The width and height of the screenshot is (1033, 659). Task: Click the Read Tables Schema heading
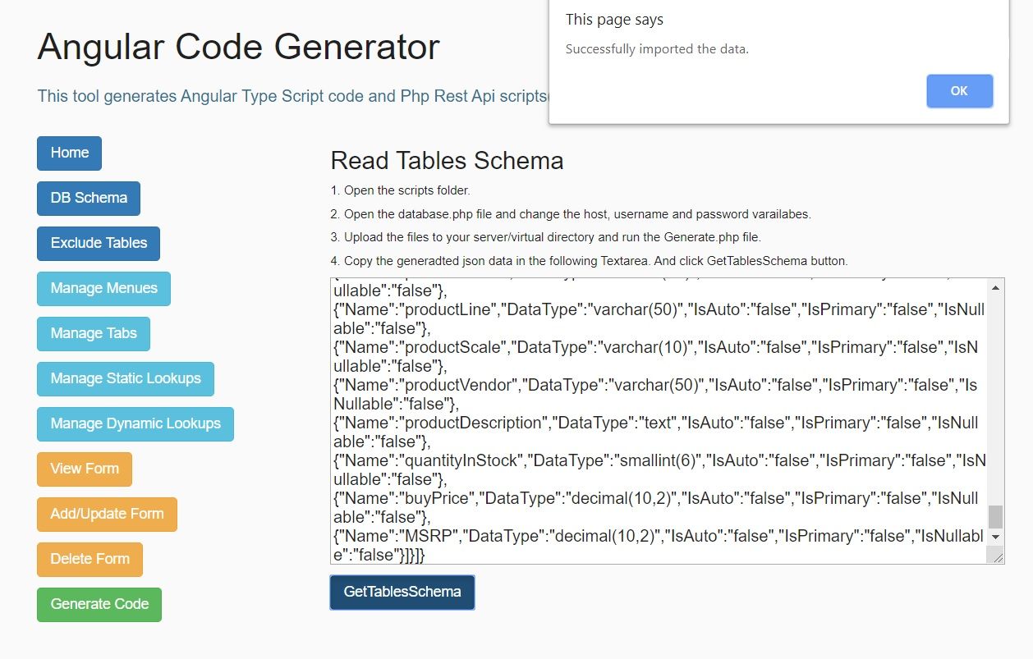(x=447, y=160)
